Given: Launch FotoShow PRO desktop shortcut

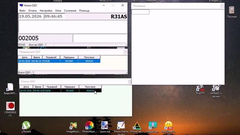Looking at the screenshot, I should click(168, 128).
